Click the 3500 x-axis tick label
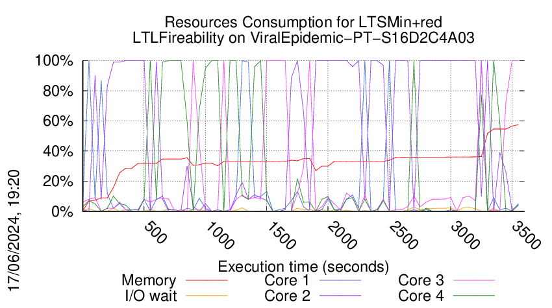The height and width of the screenshot is (308, 552). coord(525,235)
